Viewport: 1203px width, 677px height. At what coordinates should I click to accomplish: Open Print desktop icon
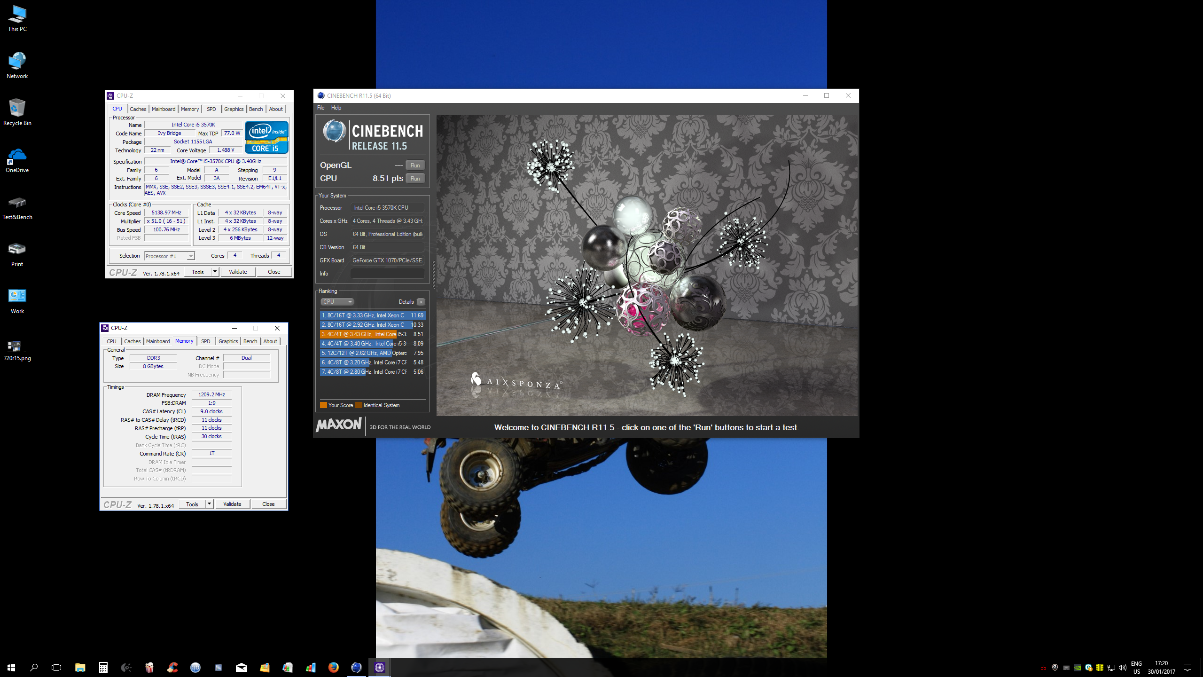pyautogui.click(x=17, y=254)
